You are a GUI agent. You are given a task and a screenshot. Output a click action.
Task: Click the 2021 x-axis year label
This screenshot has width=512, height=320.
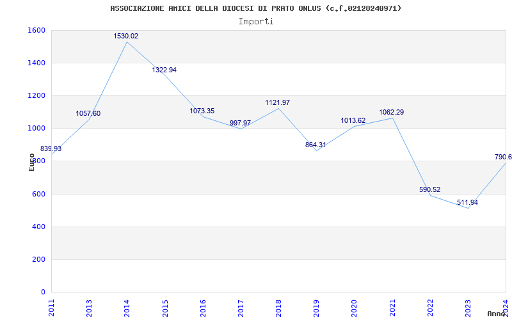[x=392, y=308]
